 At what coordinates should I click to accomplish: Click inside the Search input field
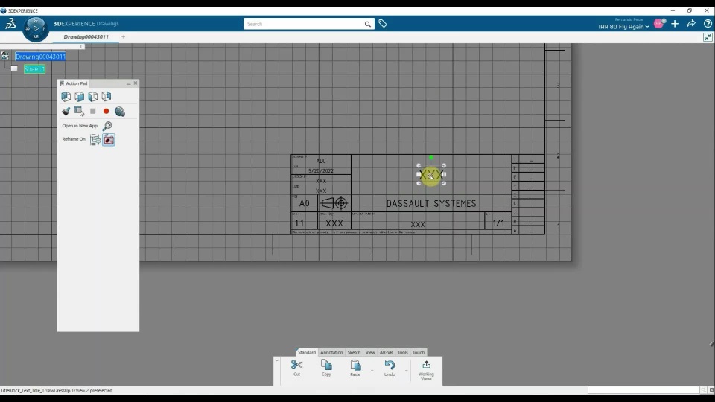(x=304, y=24)
